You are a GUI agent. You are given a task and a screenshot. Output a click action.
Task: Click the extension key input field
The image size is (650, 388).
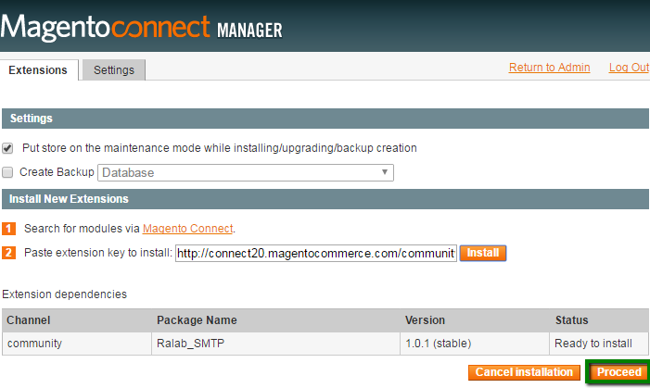pos(315,253)
